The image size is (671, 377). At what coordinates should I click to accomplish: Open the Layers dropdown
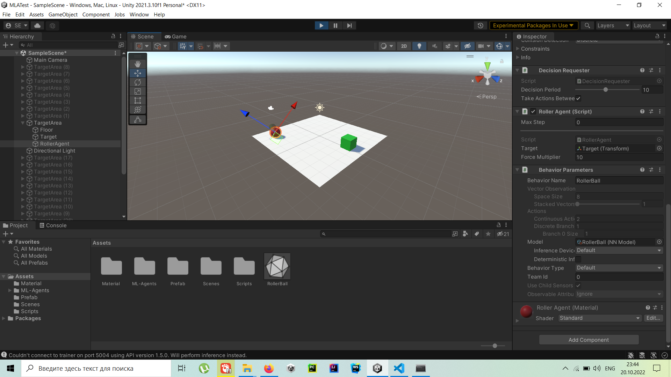[x=613, y=25]
